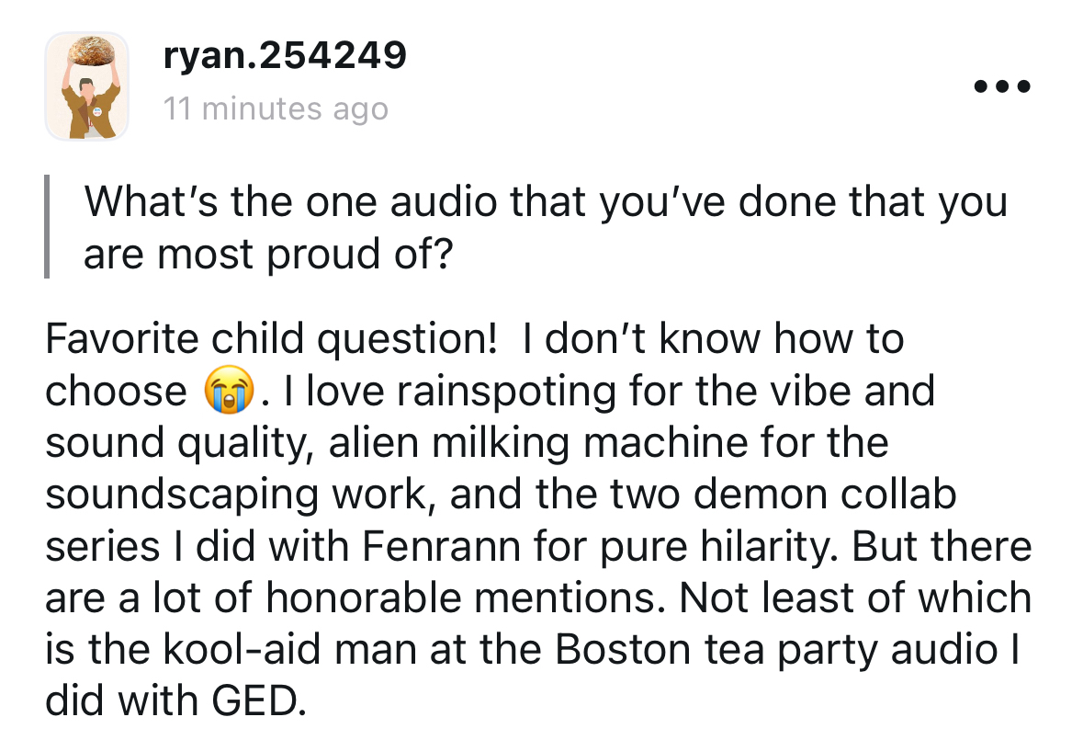Click the grey quote bar beside the question

48,227
